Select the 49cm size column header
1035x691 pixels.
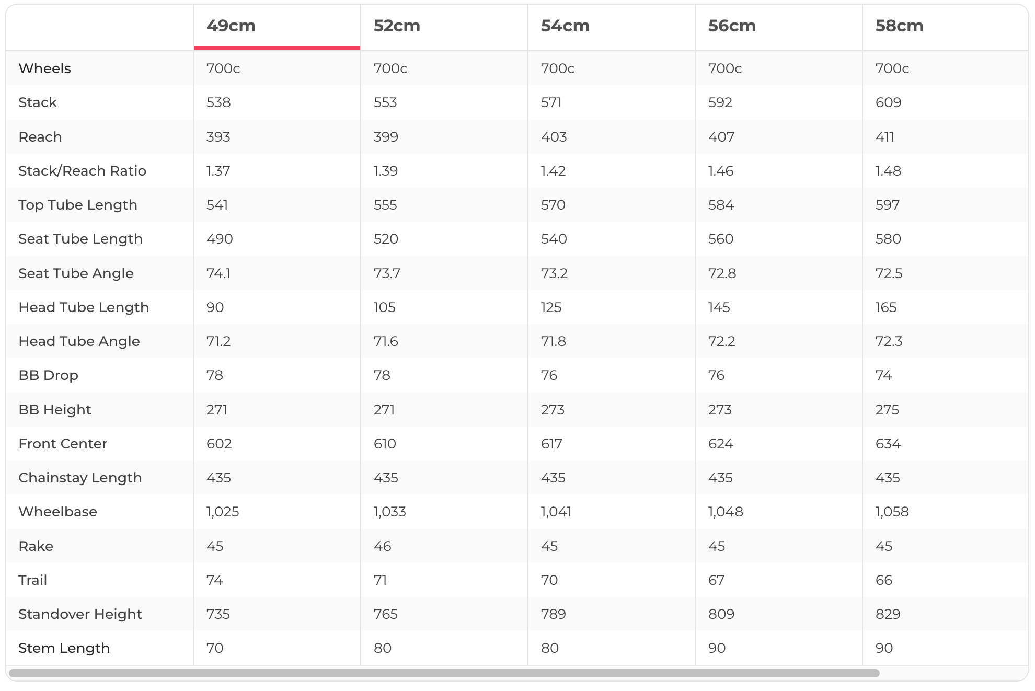click(x=231, y=26)
